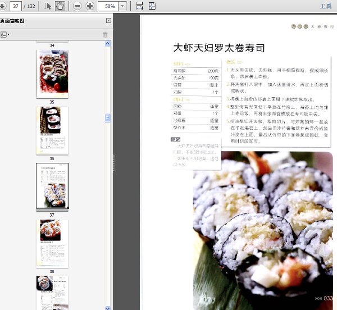Click the recipe title 大虾天妇罗太卷寿司
The width and height of the screenshot is (337, 310).
219,48
